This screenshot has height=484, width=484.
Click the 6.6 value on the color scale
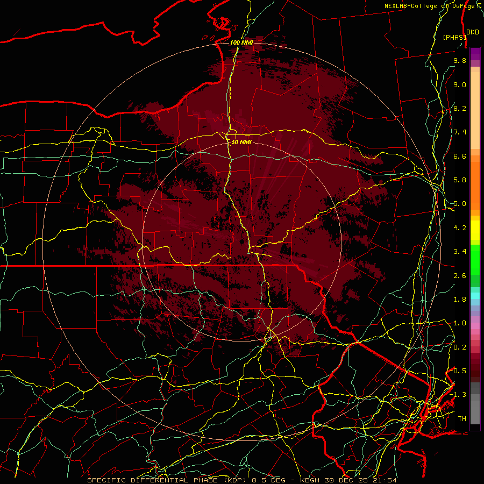[460, 156]
